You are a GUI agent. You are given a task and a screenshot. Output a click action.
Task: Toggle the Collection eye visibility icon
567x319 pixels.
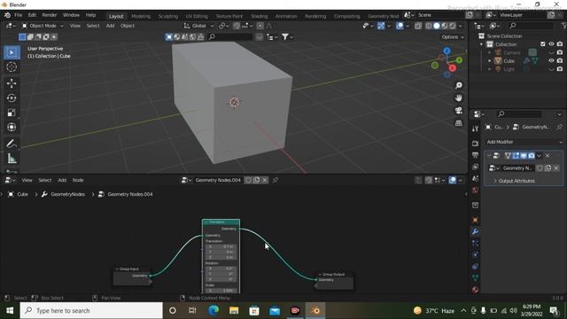coord(551,44)
